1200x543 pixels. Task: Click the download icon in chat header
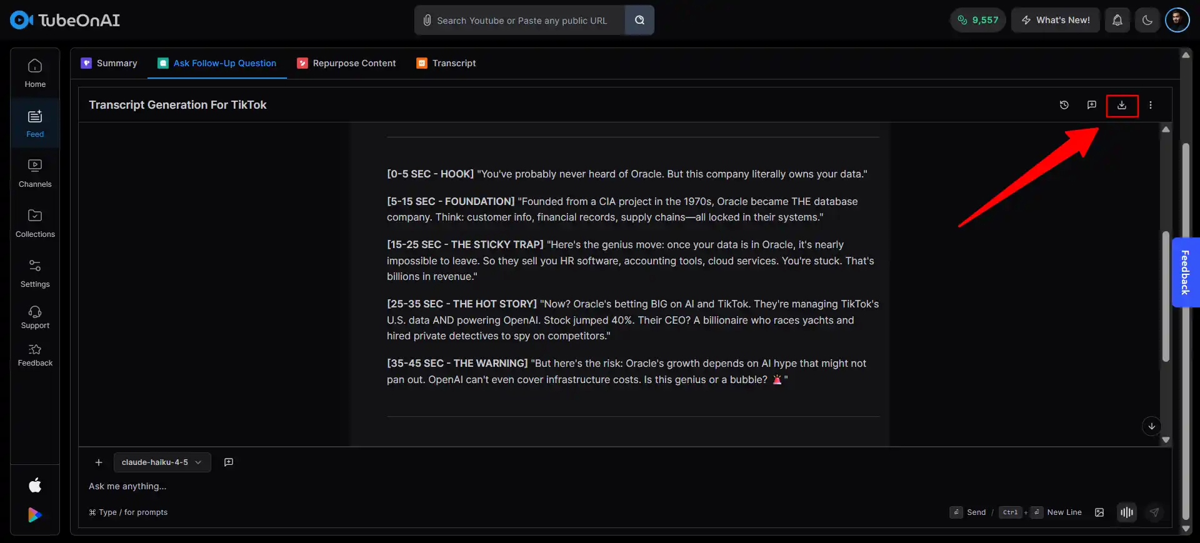[x=1122, y=106]
